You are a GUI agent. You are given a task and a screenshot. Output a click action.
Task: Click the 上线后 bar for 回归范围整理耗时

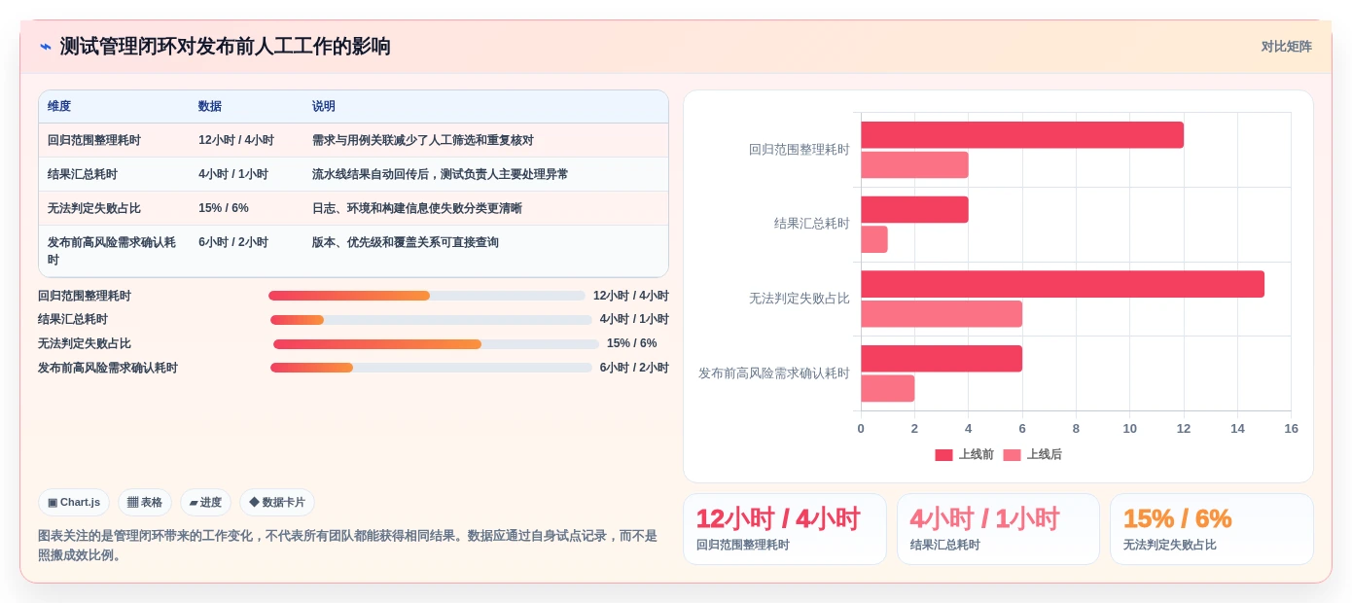[x=914, y=164]
